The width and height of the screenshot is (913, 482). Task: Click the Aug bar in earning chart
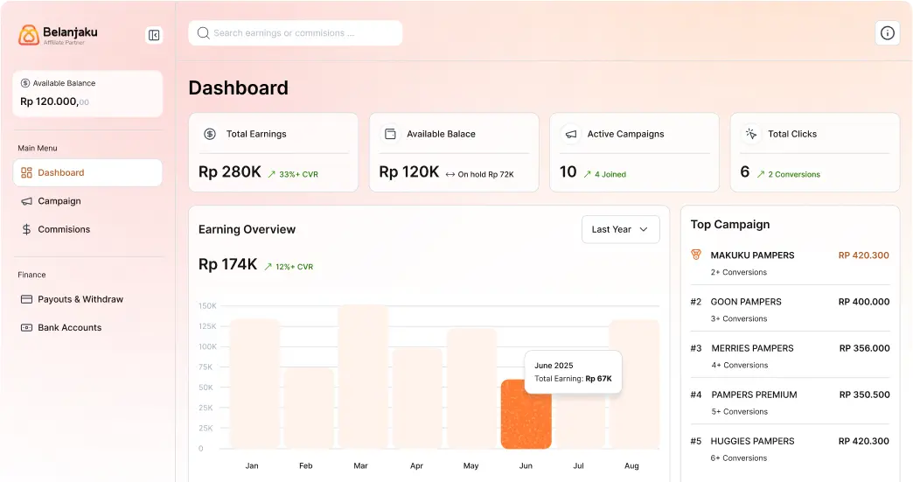coord(634,384)
